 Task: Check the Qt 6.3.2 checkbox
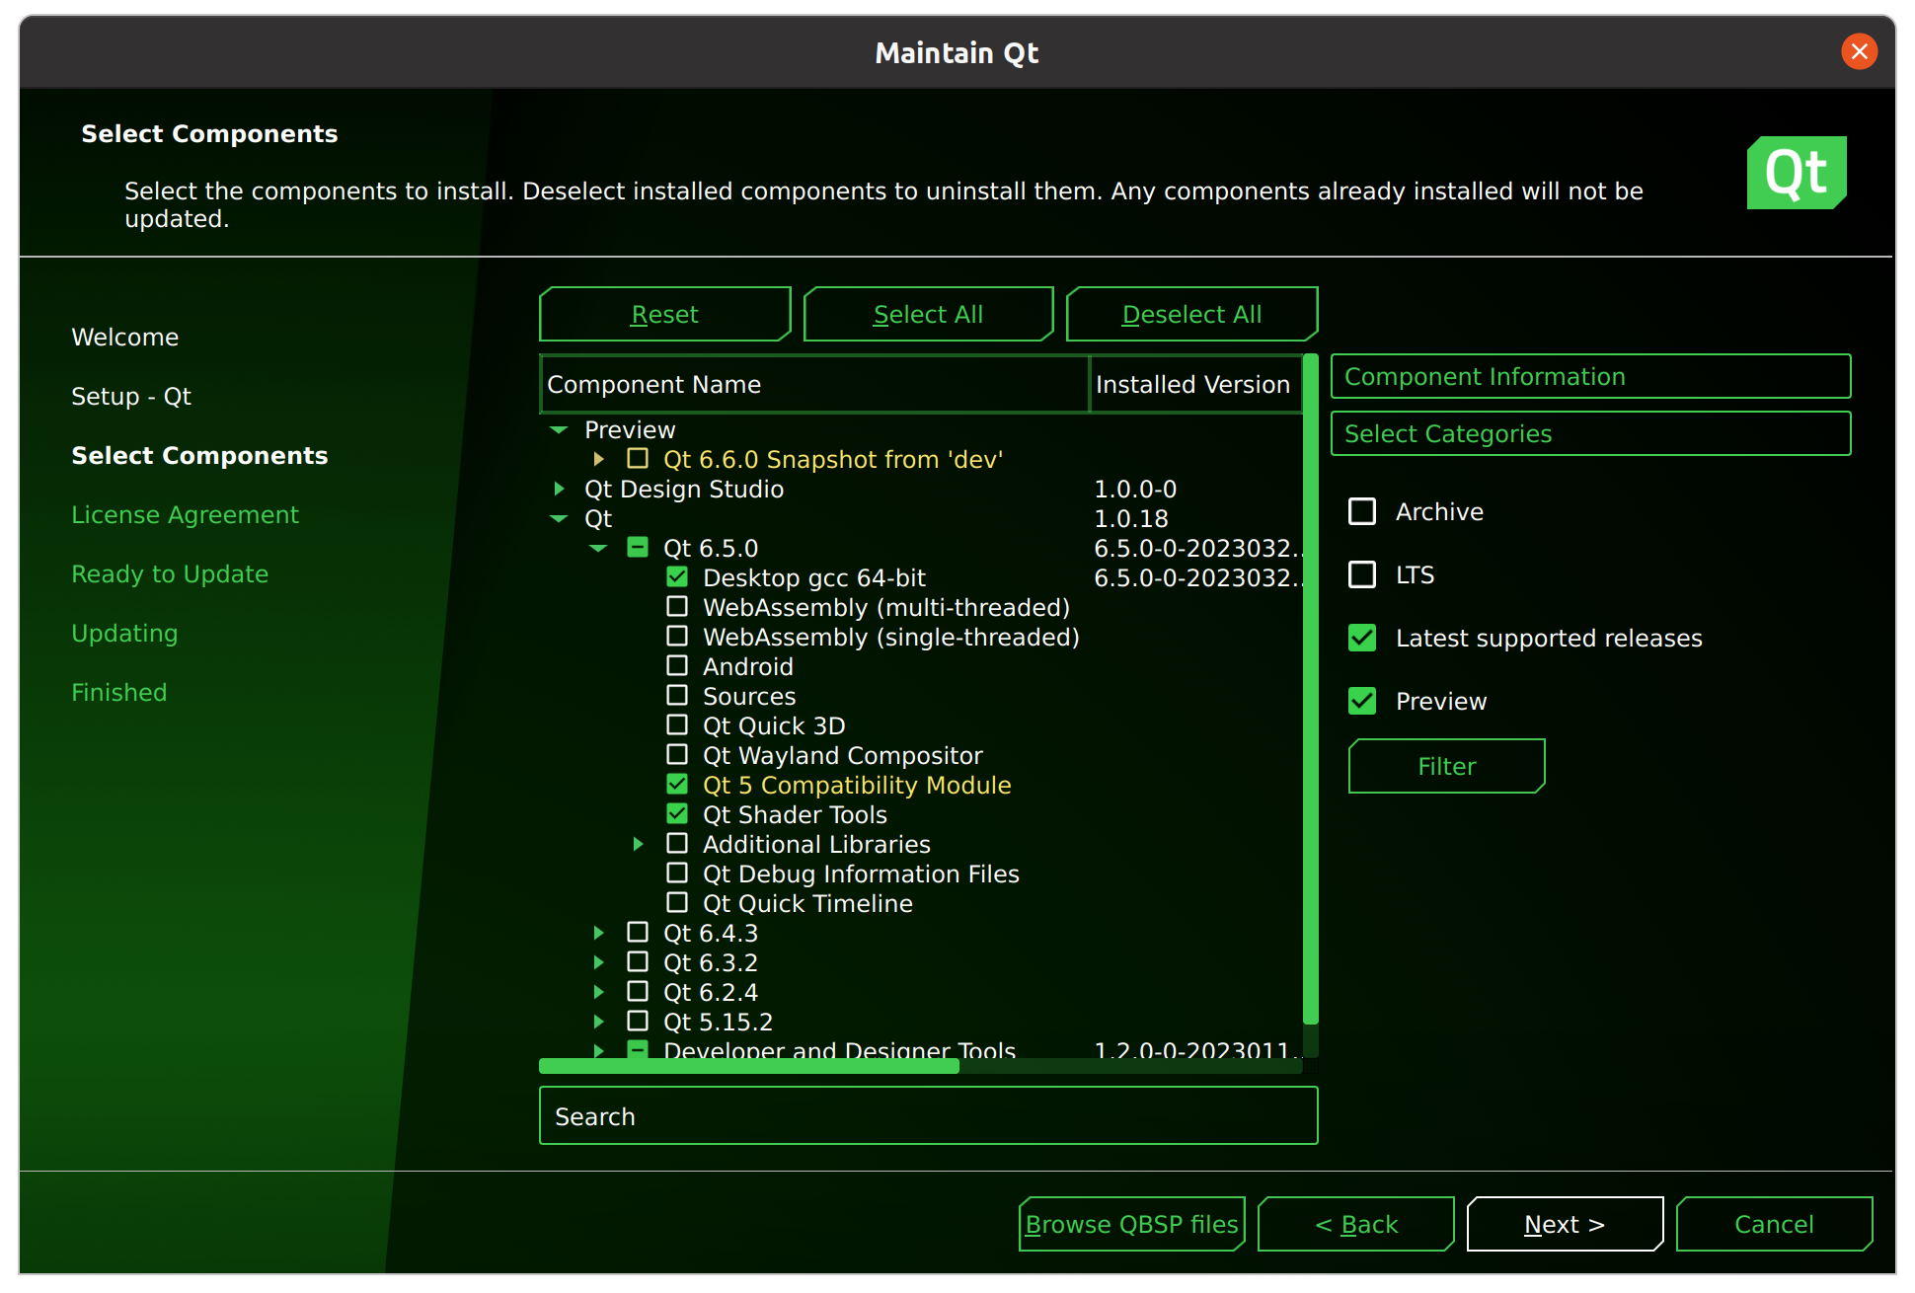point(638,962)
